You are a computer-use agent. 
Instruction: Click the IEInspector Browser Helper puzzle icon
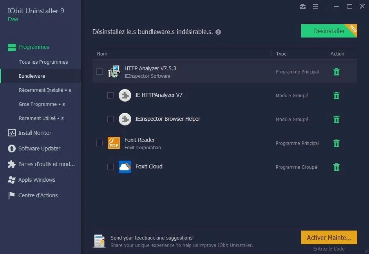[125, 119]
